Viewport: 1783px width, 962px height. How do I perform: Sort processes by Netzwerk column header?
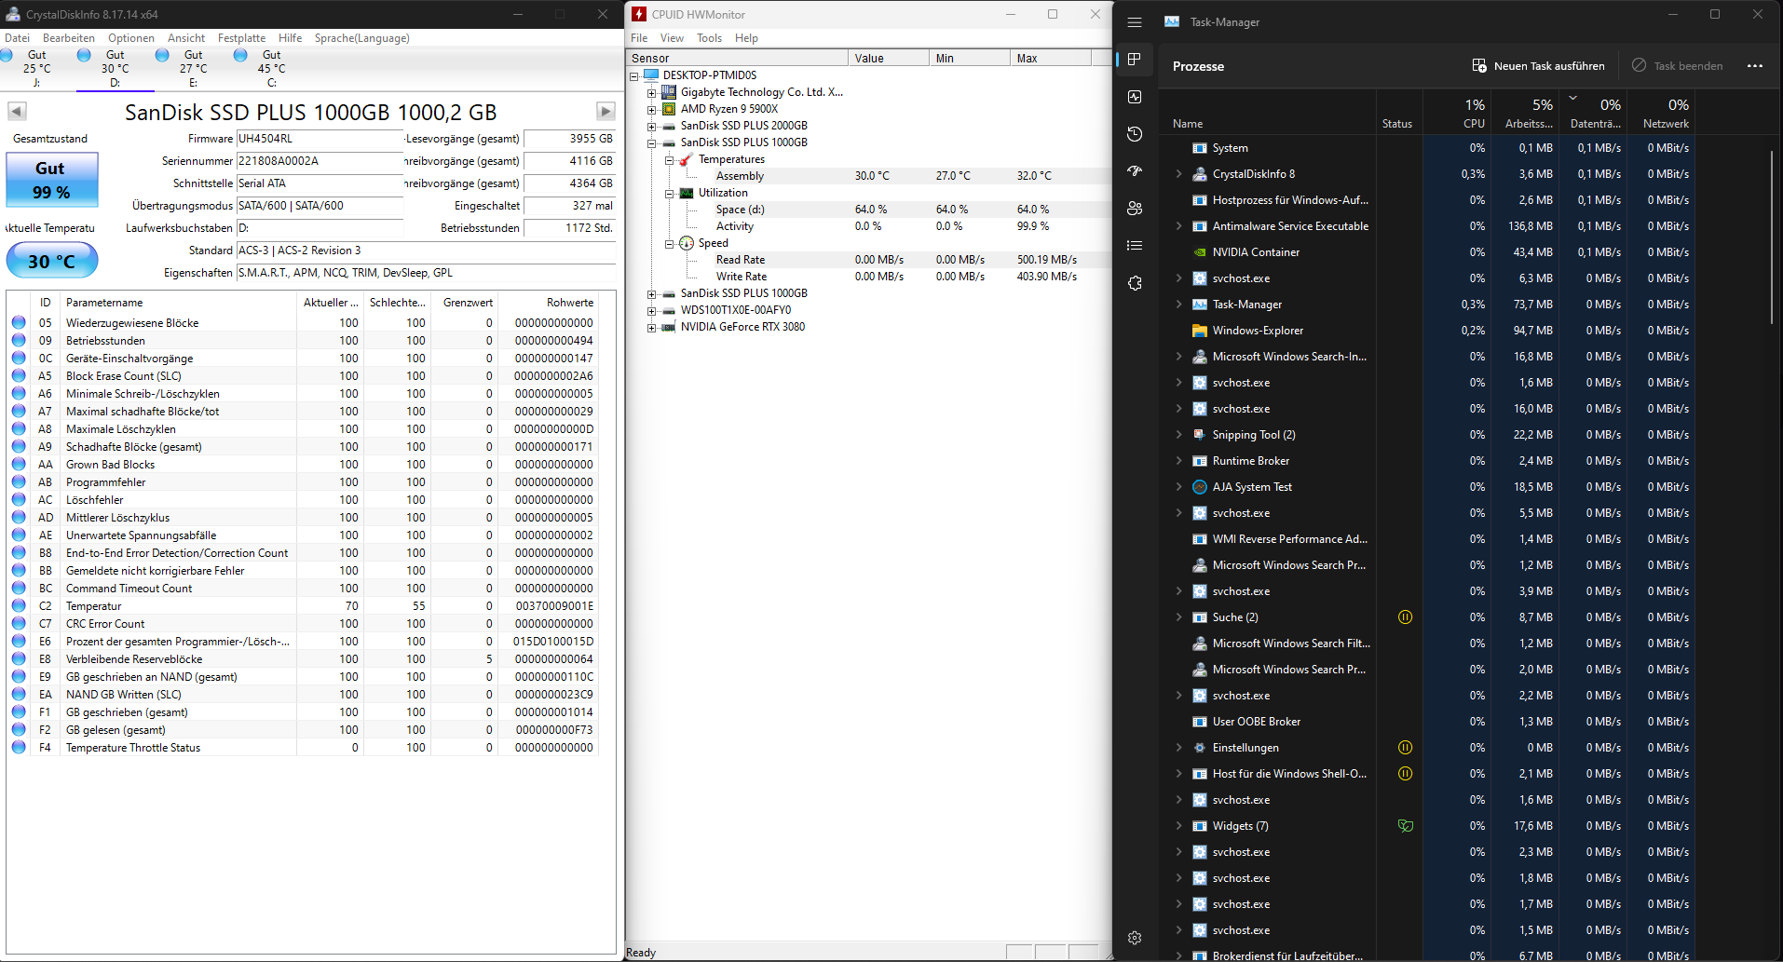click(x=1660, y=114)
